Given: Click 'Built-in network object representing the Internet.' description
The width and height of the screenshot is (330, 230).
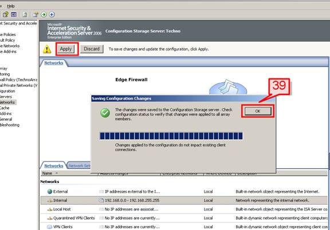Looking at the screenshot, I should (x=277, y=192).
